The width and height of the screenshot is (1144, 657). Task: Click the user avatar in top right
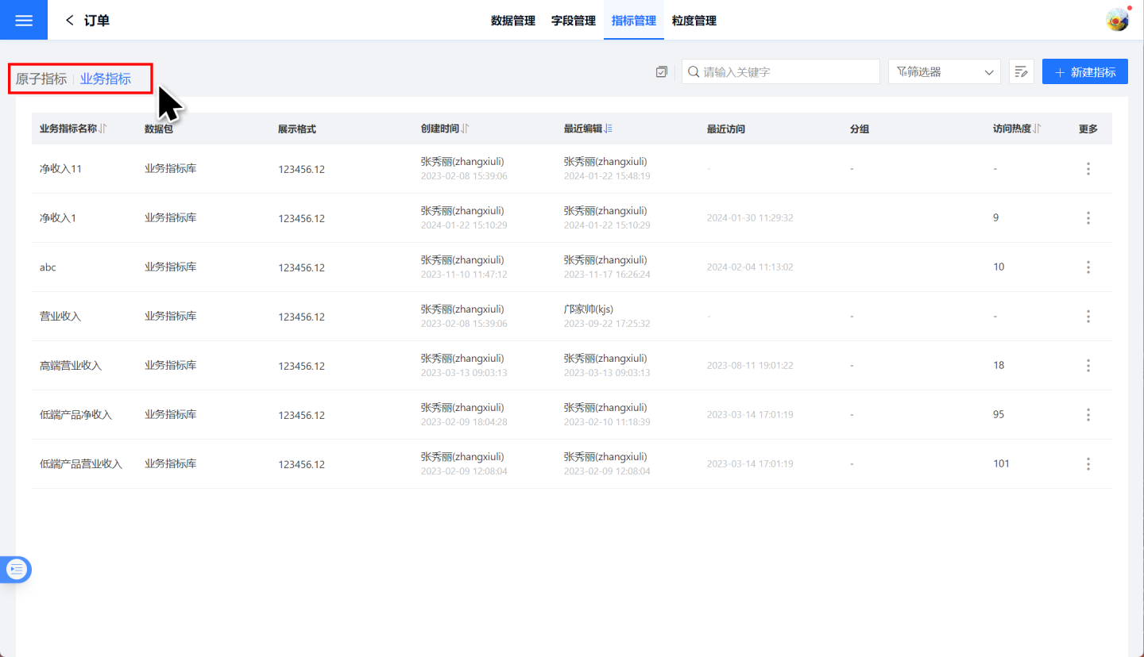pyautogui.click(x=1117, y=20)
